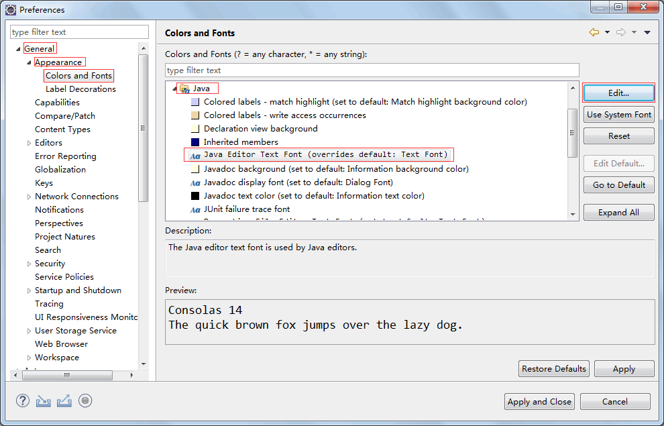Select Keys in the preferences tree

[44, 183]
